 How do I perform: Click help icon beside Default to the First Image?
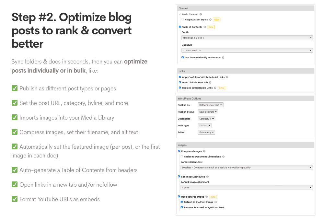tap(216, 202)
